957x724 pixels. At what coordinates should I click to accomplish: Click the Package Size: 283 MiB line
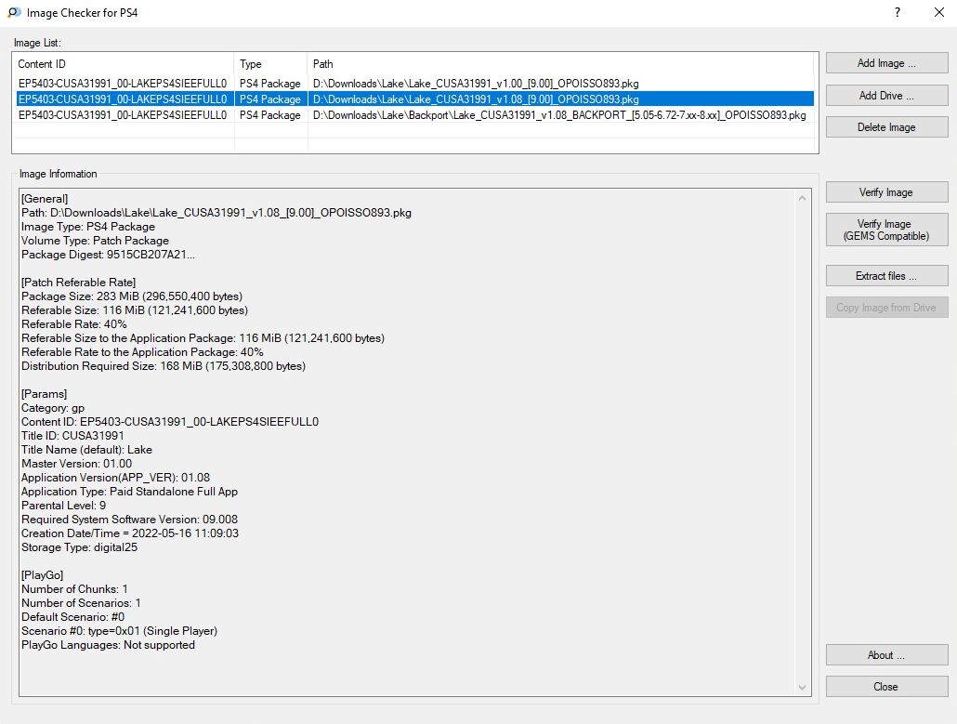tap(132, 296)
